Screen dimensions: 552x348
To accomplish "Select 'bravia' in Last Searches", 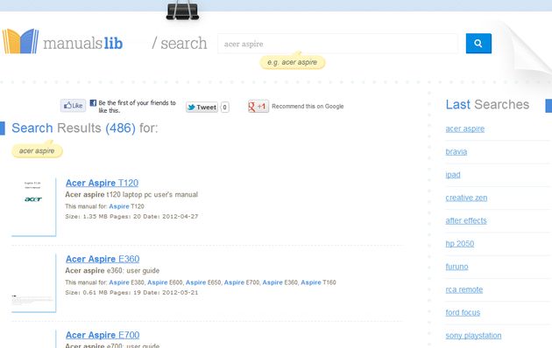I will pos(456,151).
